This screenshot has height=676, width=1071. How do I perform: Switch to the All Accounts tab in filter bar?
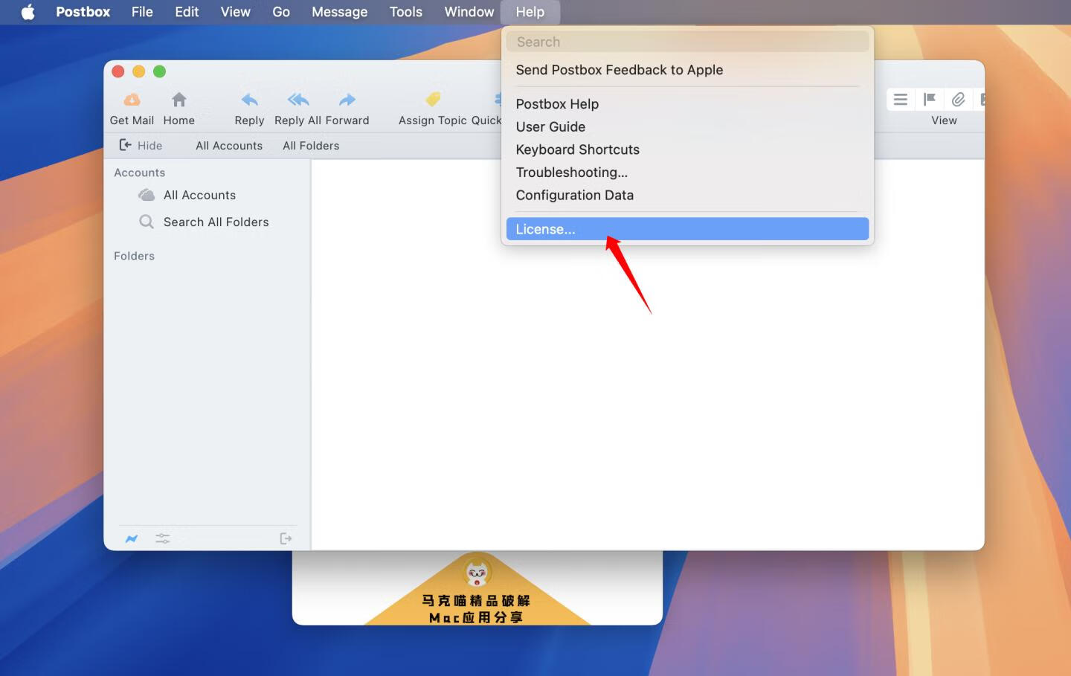(x=229, y=146)
